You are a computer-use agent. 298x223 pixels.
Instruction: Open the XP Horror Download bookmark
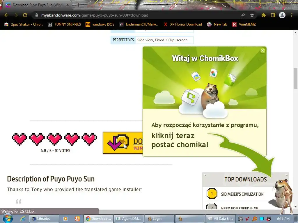point(183,24)
